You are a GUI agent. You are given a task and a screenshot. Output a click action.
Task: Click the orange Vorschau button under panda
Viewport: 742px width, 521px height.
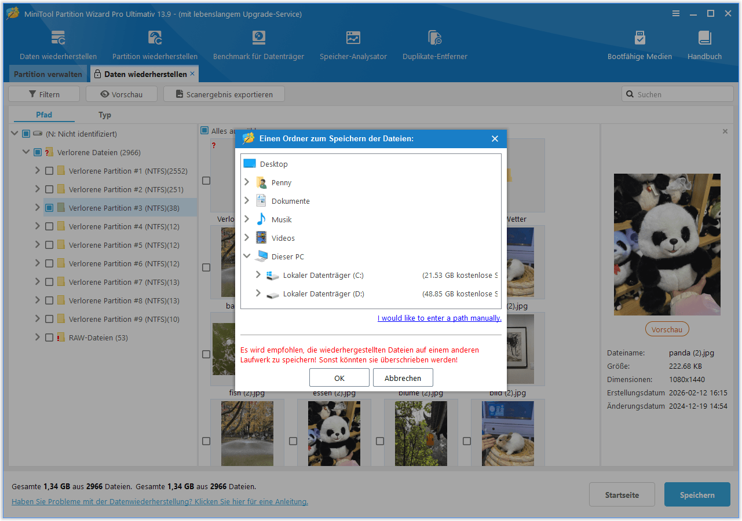667,329
